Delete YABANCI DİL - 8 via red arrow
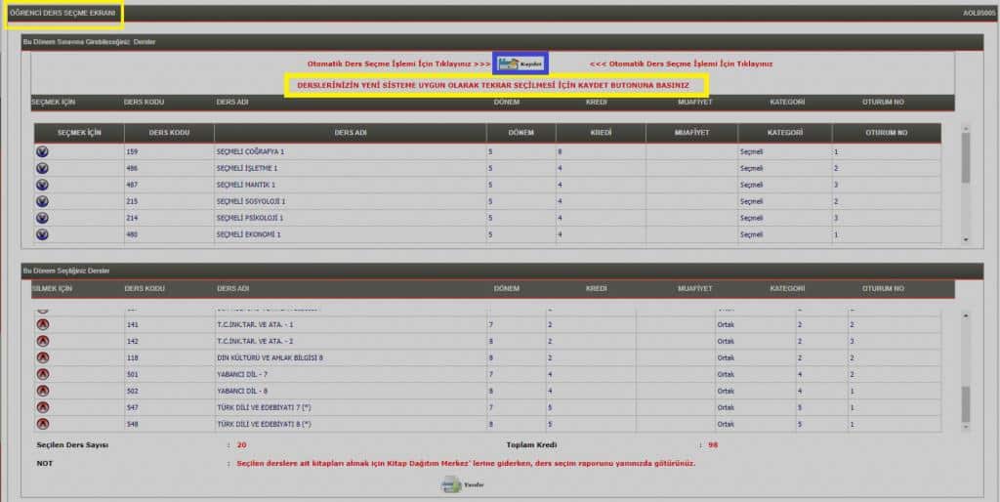The height and width of the screenshot is (502, 1000). (x=42, y=391)
